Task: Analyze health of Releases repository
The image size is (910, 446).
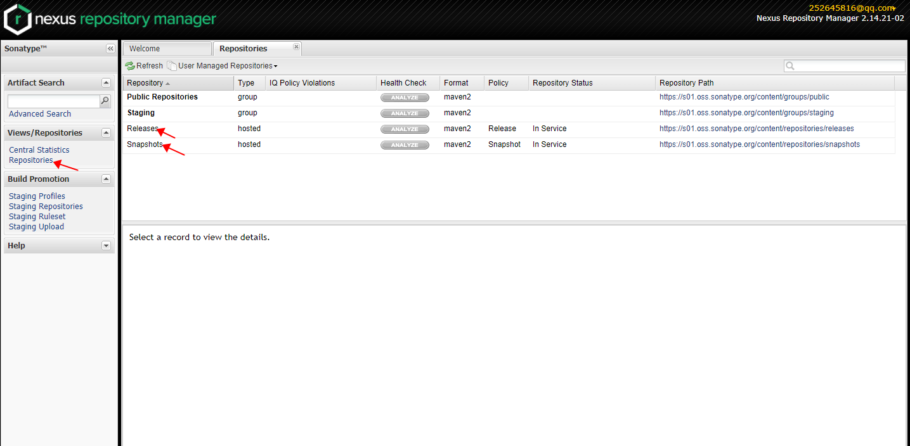Action: coord(405,129)
